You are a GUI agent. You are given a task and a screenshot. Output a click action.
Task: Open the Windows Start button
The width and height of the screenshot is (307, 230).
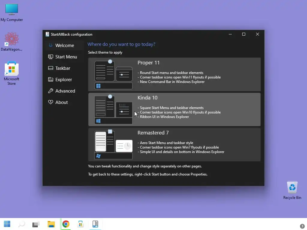coord(7,224)
